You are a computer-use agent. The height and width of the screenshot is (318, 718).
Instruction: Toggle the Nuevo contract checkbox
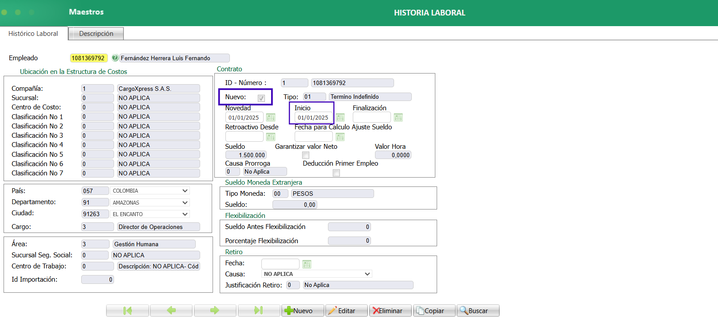coord(261,98)
